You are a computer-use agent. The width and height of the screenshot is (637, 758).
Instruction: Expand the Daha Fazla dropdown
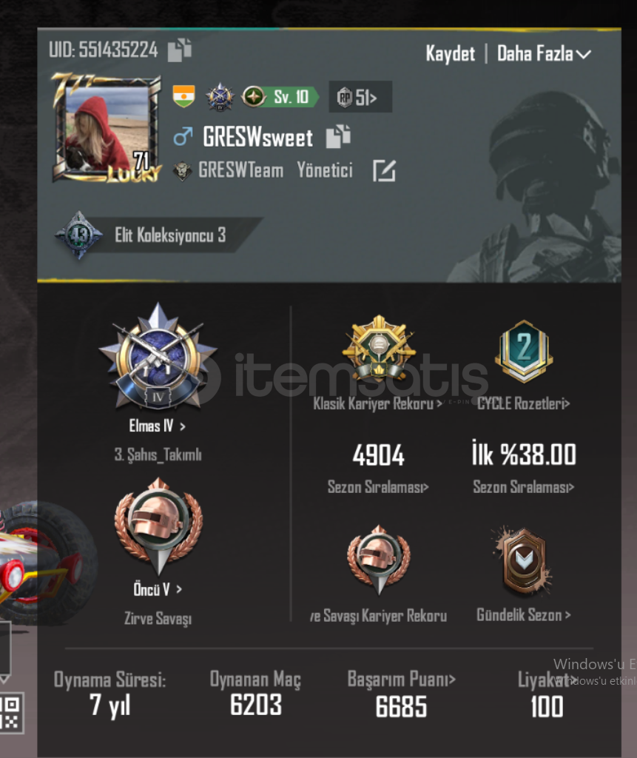544,53
